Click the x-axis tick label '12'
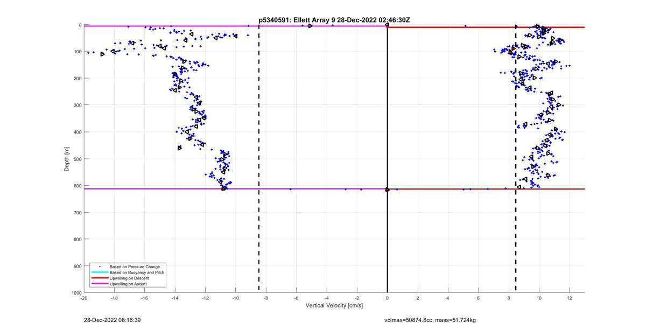 click(x=569, y=298)
